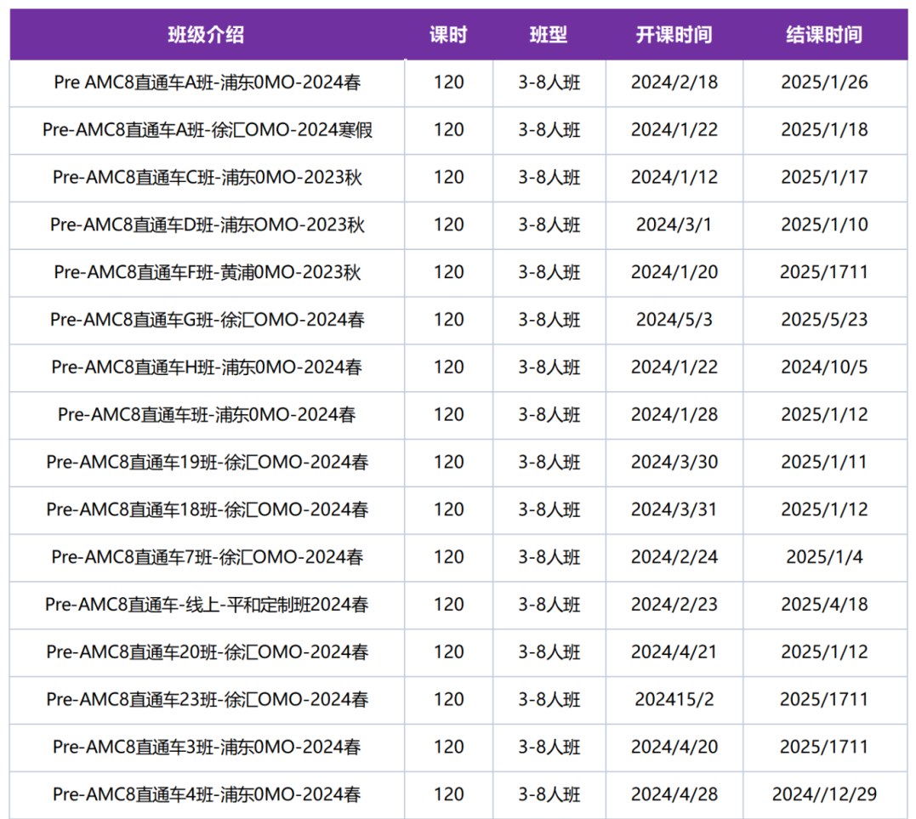916x819 pixels.
Task: Click the F班-黄浦0MO-2023秋 class name
Action: pos(208,272)
